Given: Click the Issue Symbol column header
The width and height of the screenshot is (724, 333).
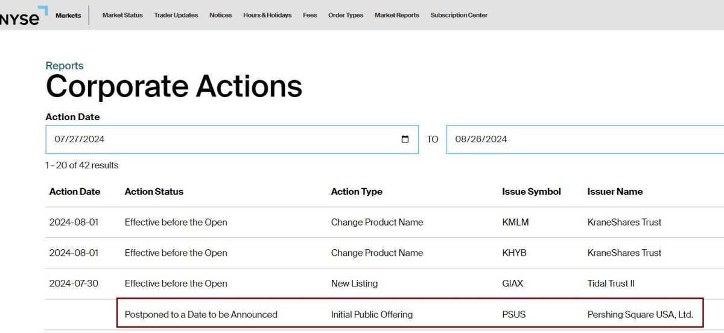Looking at the screenshot, I should (531, 192).
